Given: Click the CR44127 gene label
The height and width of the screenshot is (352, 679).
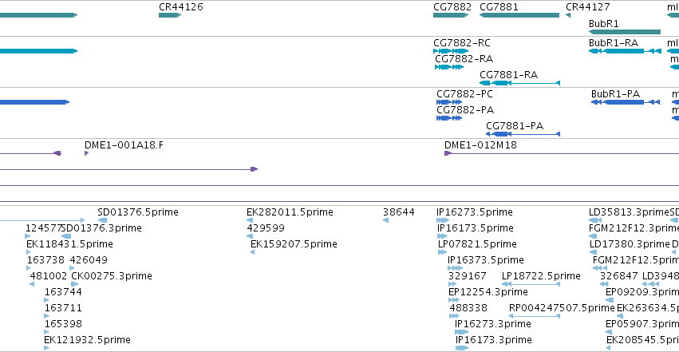Looking at the screenshot, I should (587, 7).
